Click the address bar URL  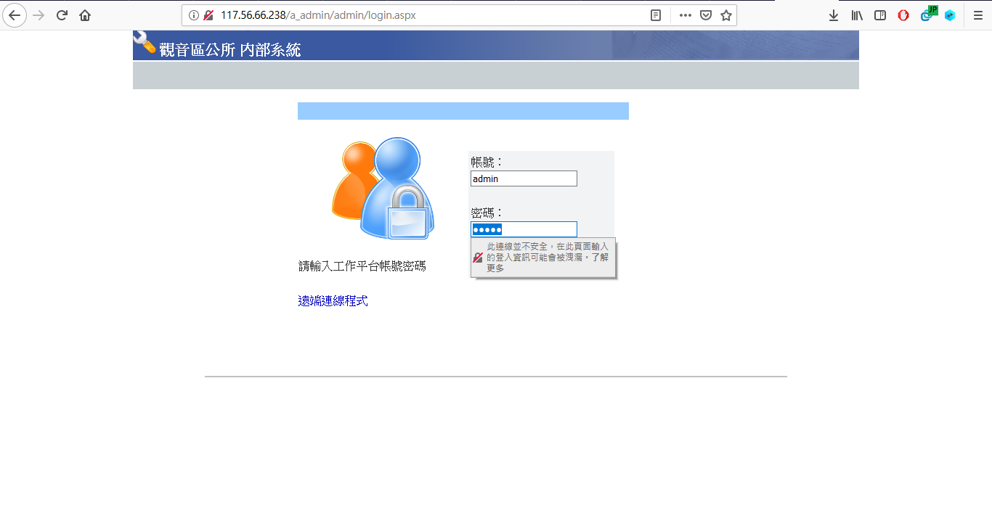coord(318,15)
